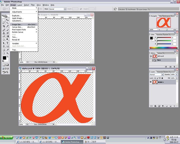Select the Rectangular Marquee tool in toolbox

point(4,20)
